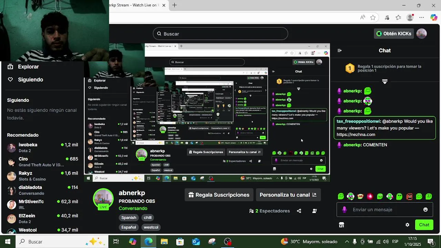This screenshot has height=248, width=441.
Task: Select the green emote with pink headset
Action: 390,196
